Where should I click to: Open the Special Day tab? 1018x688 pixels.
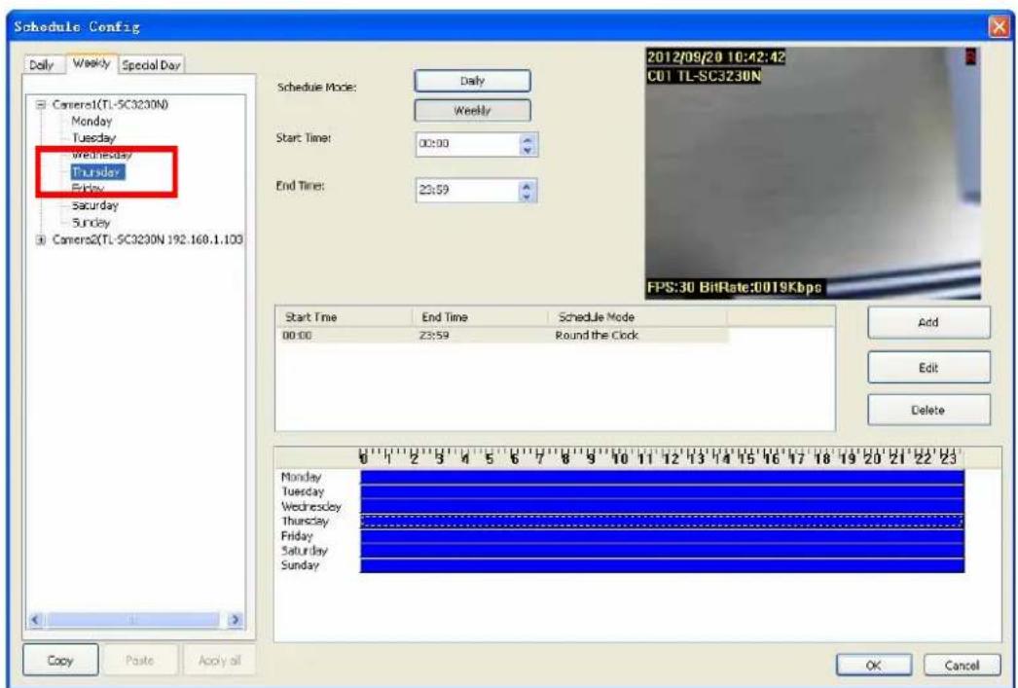(x=151, y=65)
